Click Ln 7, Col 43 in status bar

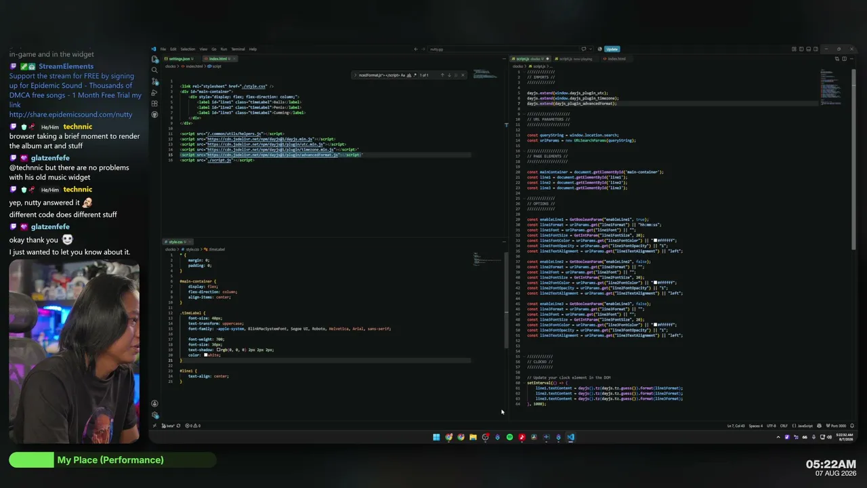(737, 426)
